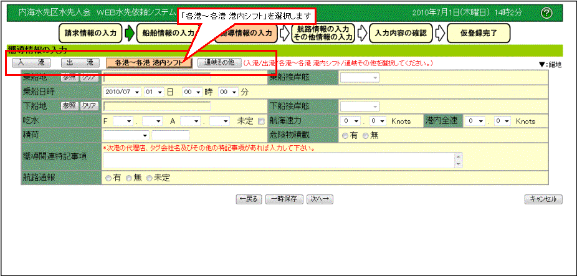Click the 次へ→ next button
Image resolution: width=577 pixels, height=276 pixels.
point(320,199)
